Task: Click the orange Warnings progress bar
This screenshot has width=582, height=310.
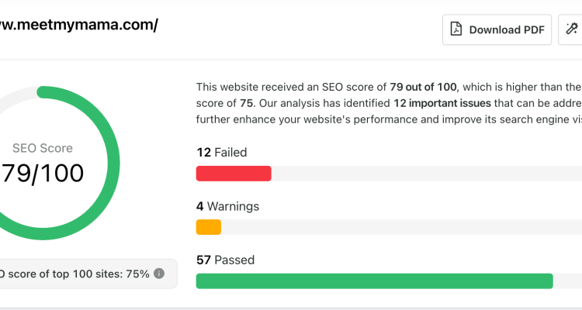Action: tap(209, 227)
